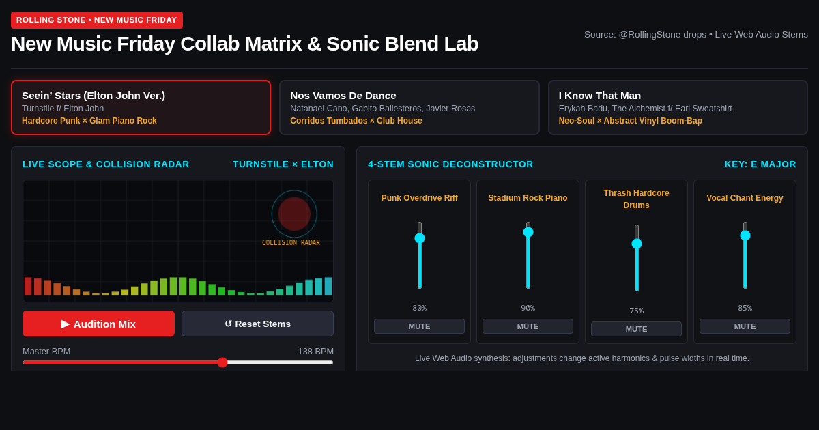The height and width of the screenshot is (430, 819).
Task: Click the collision radar circle in scope
Action: pos(294,214)
